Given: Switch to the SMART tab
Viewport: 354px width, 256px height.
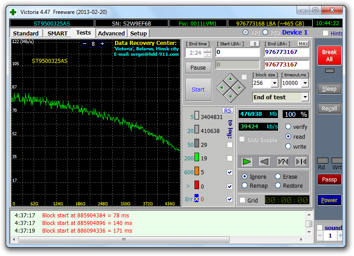Looking at the screenshot, I should [x=58, y=33].
